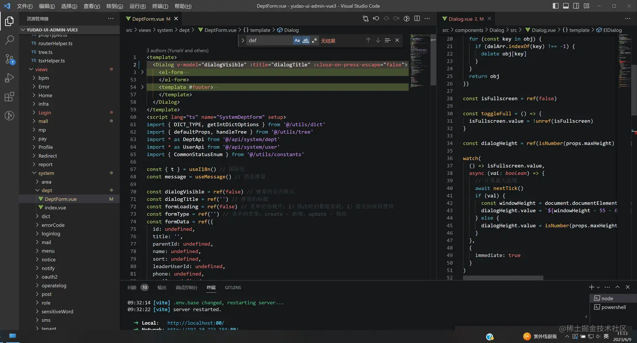The width and height of the screenshot is (637, 343).
Task: Open index.vue in the dept folder
Action: pos(69,208)
